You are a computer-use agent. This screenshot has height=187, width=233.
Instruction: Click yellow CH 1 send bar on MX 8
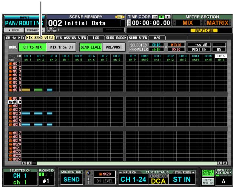[26, 90]
